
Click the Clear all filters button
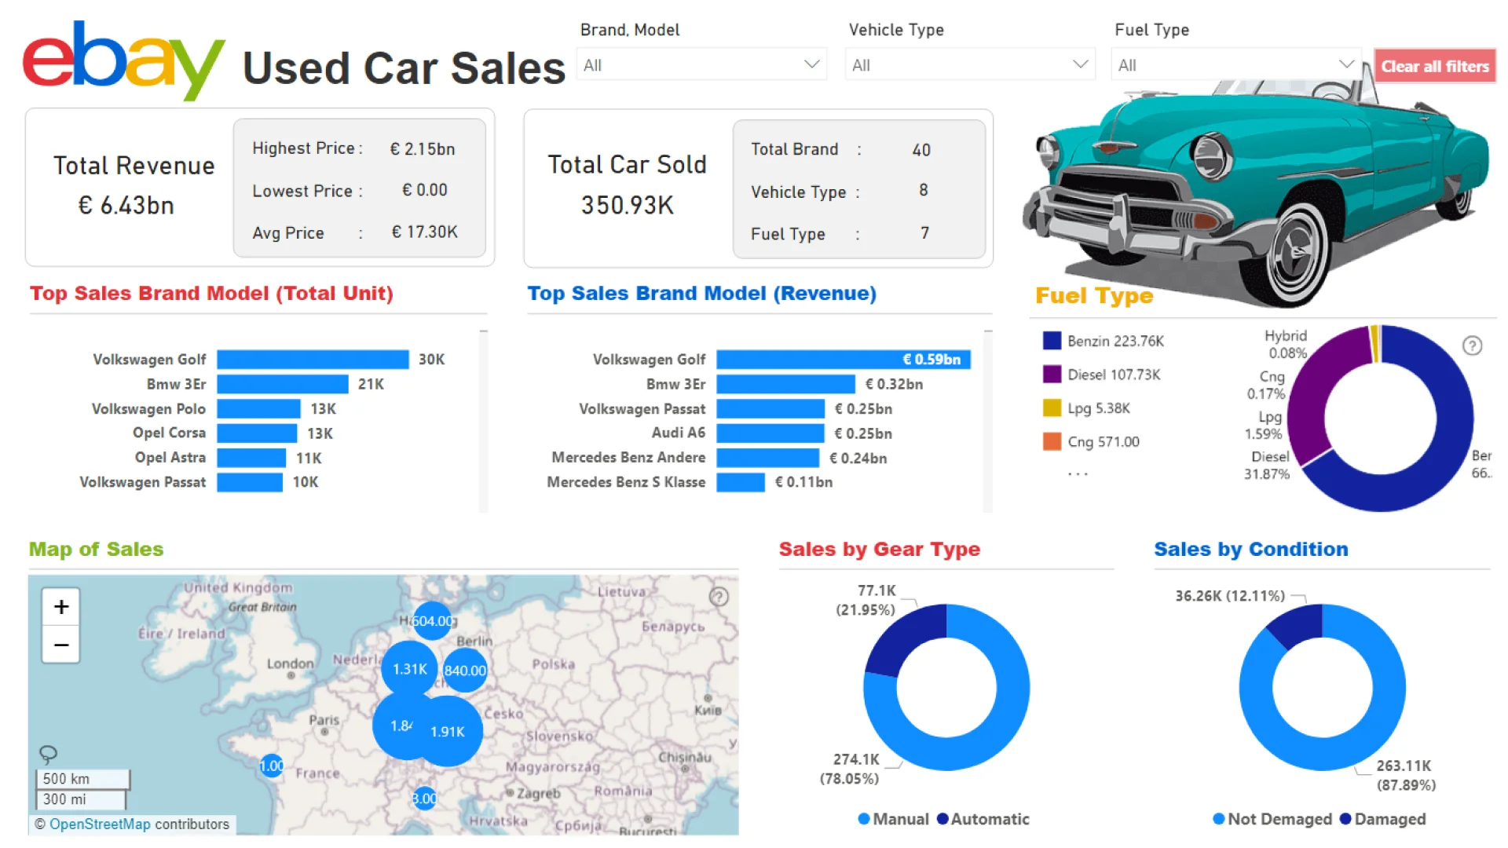(x=1435, y=67)
